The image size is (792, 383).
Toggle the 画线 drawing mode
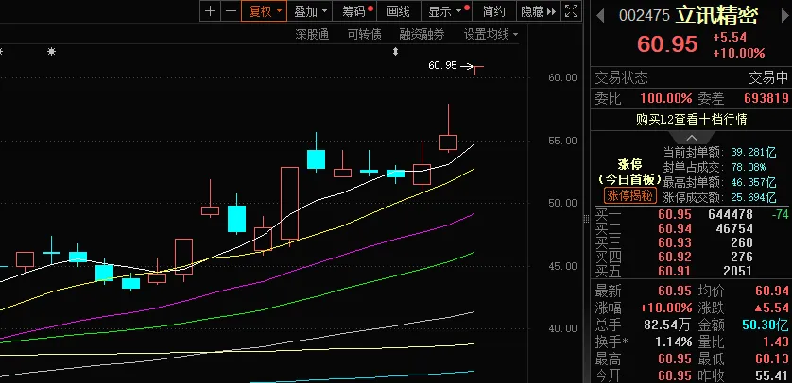tap(398, 11)
